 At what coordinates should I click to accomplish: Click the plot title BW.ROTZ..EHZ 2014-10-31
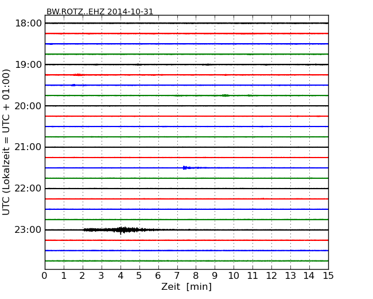click(100, 11)
